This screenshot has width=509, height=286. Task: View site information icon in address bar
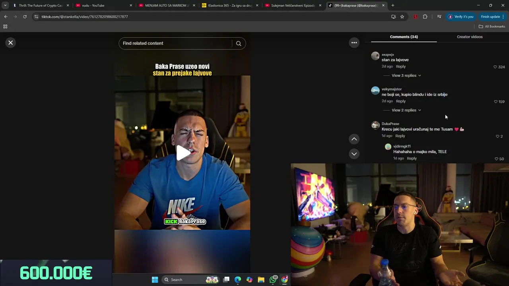point(36,17)
